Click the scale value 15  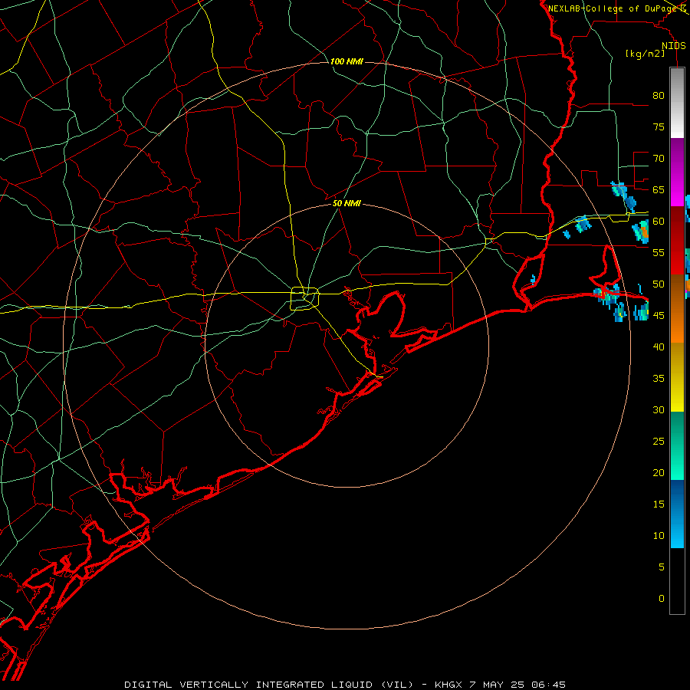[659, 504]
